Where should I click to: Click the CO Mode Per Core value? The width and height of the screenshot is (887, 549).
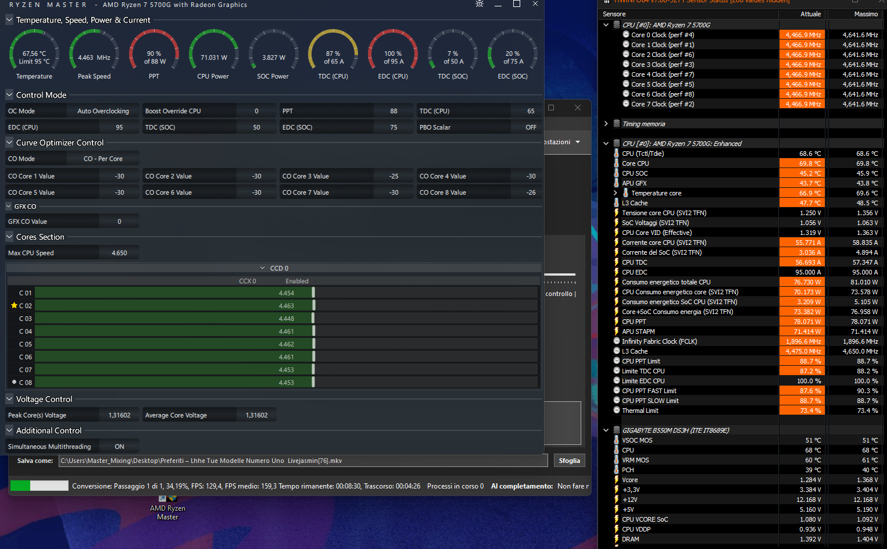click(103, 159)
